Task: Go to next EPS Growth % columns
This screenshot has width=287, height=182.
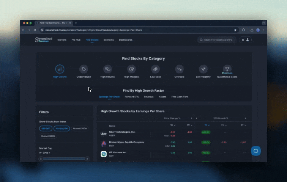Action: coord(245,118)
